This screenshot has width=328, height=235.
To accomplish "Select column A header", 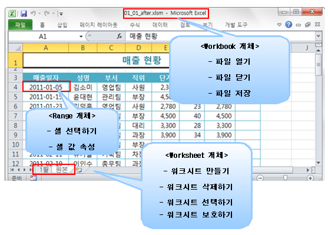I will (45, 48).
